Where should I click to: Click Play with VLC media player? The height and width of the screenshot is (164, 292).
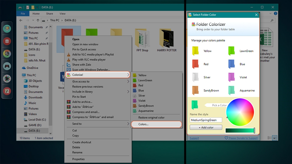pyautogui.click(x=98, y=60)
